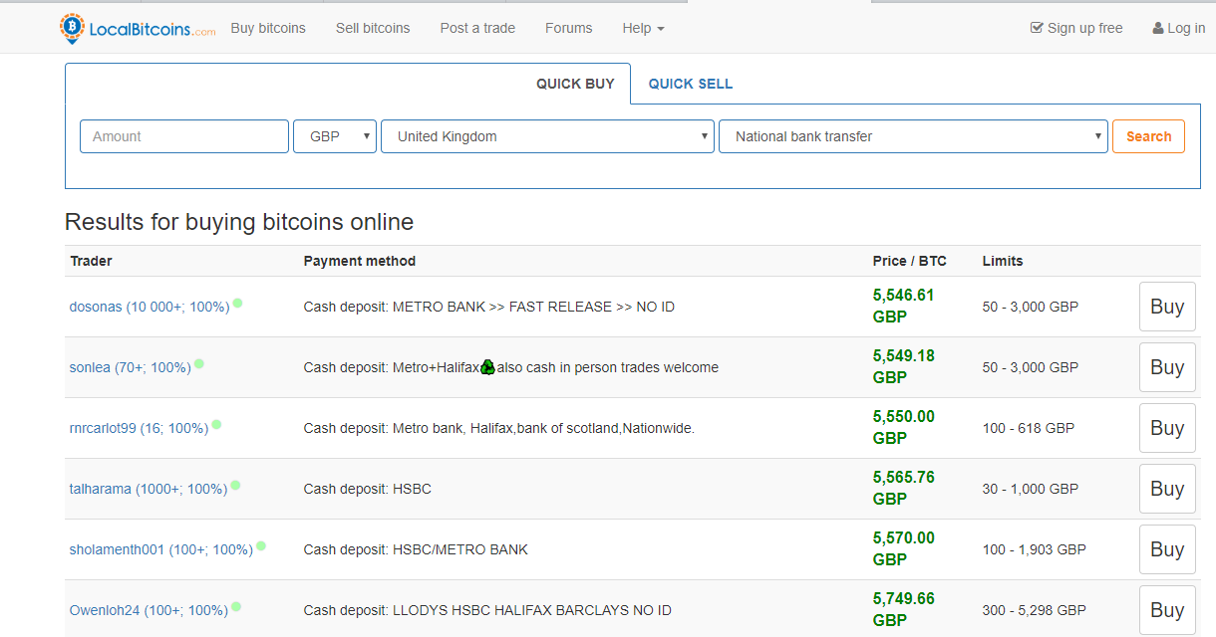Click limits text '30 - 1,000 GBP'

[x=1031, y=489]
